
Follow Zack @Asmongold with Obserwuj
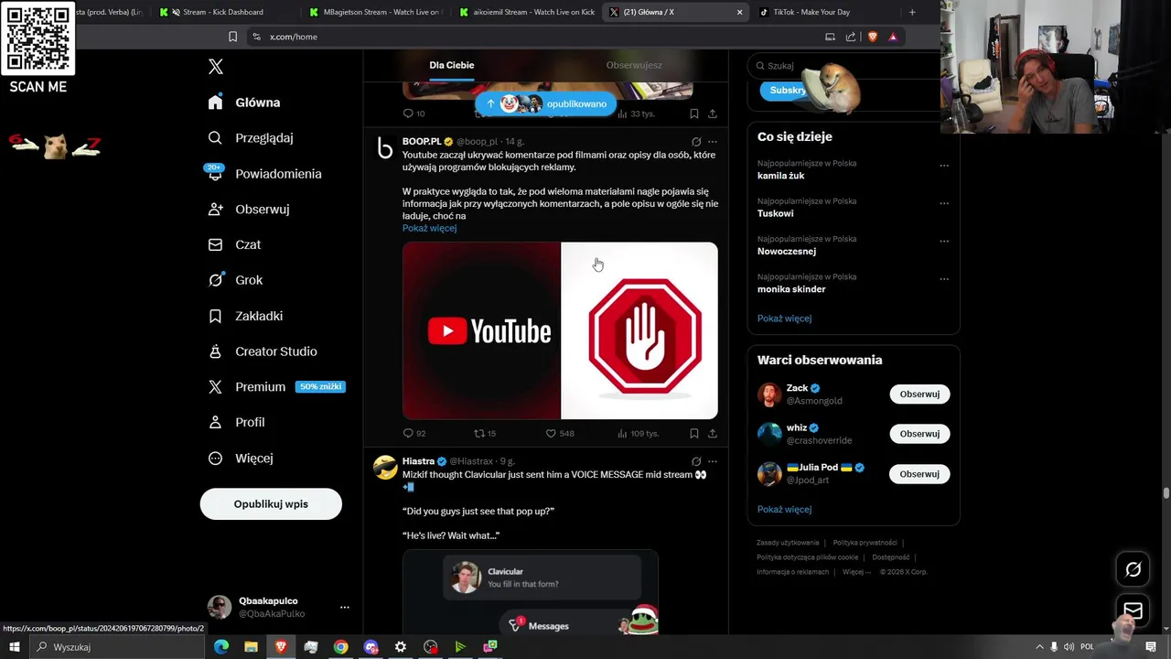(919, 394)
